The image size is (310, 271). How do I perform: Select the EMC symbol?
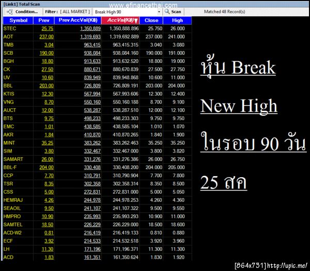click(9, 127)
